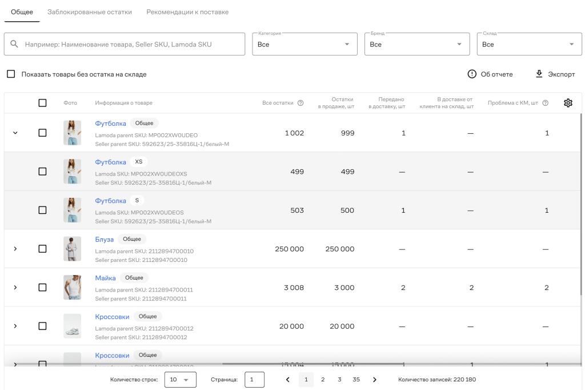Open the Футболка XS product link
585x390 pixels.
110,162
